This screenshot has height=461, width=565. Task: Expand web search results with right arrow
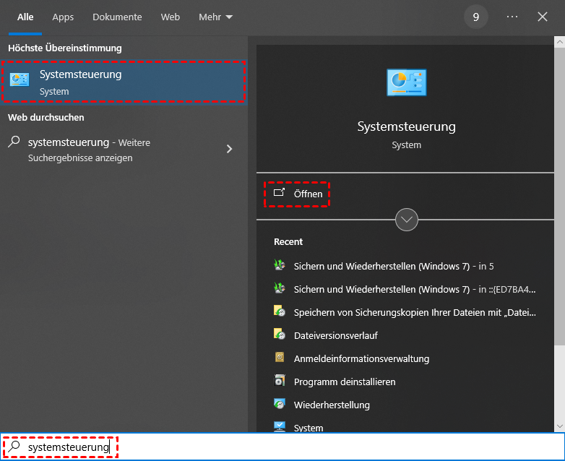[230, 149]
